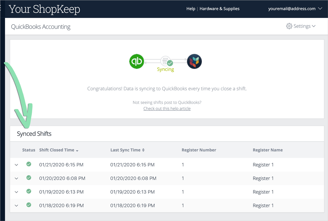
Task: Click the green Syncing label
Action: tap(166, 70)
